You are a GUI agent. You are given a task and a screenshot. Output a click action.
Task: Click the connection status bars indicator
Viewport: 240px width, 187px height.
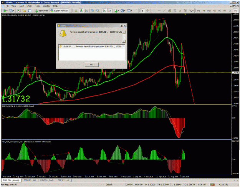click(212, 185)
